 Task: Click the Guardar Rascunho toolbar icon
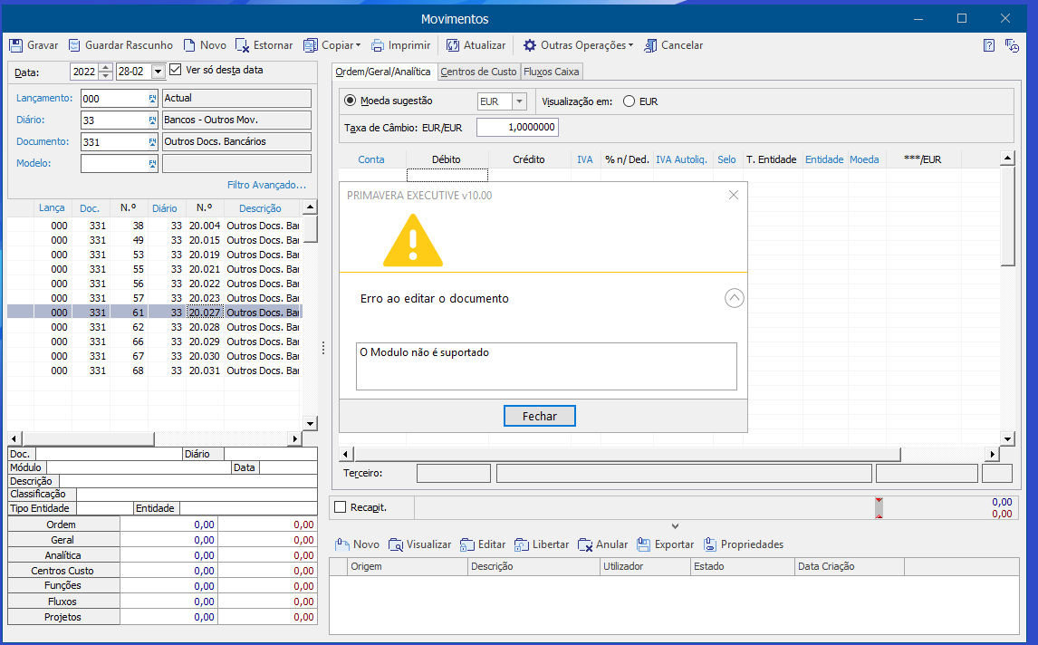(74, 45)
